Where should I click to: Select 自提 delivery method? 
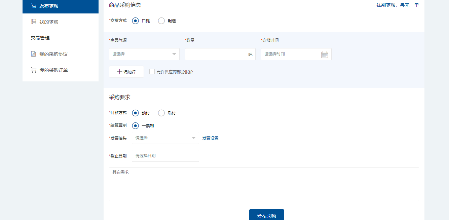tap(136, 21)
